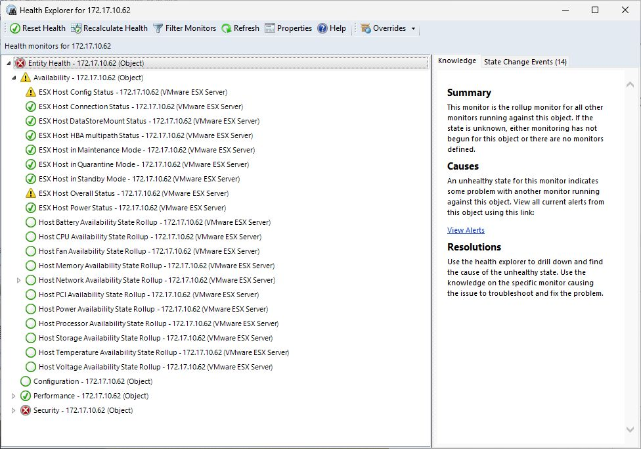Select Host Voltage Availability State Rollup row

click(156, 367)
